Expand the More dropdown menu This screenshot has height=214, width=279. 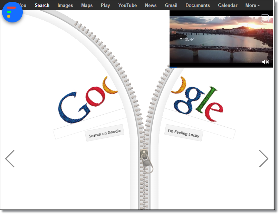(252, 5)
